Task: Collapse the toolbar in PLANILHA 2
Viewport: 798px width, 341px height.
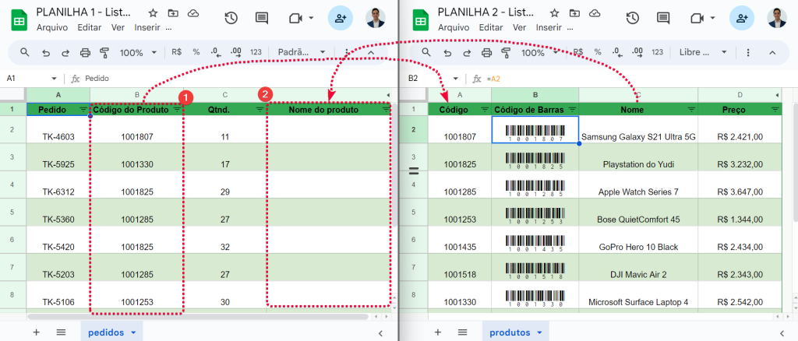Action: point(772,52)
